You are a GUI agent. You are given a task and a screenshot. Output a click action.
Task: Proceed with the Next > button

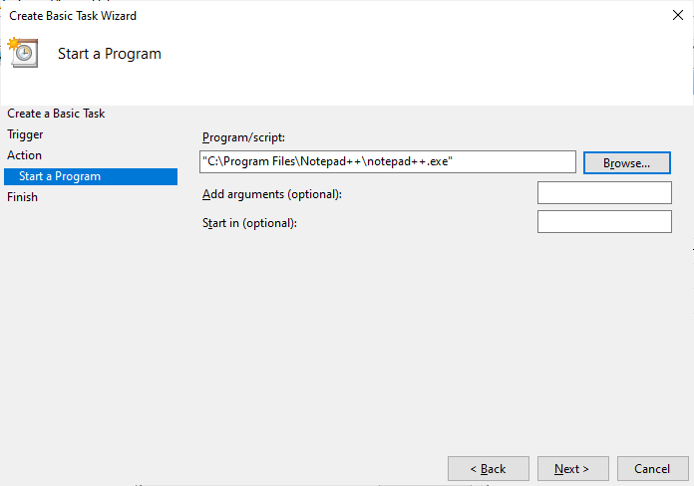click(x=572, y=469)
